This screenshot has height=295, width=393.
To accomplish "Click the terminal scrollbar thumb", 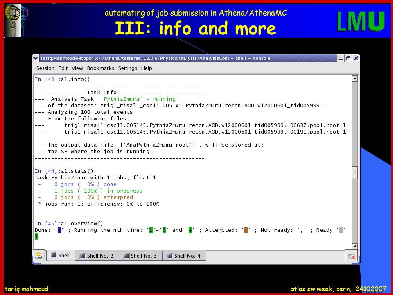I will pyautogui.click(x=355, y=173).
